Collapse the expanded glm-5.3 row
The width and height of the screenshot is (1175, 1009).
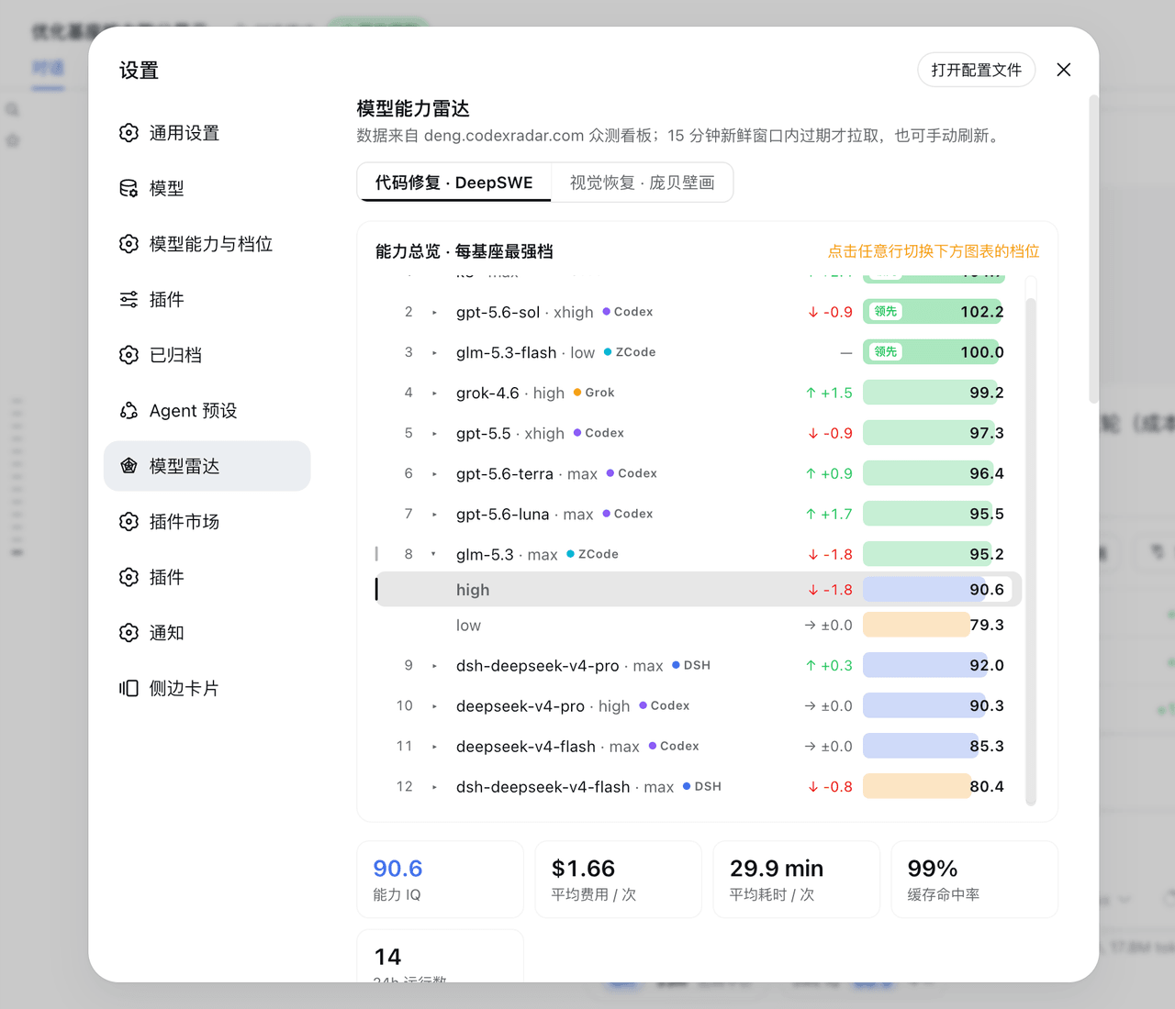coord(434,554)
